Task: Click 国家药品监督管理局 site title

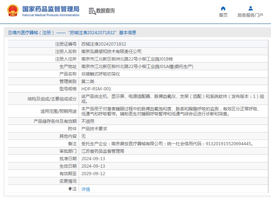Action: [x=51, y=9]
